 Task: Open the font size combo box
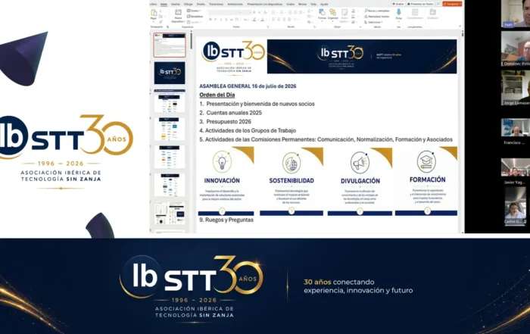click(x=247, y=13)
